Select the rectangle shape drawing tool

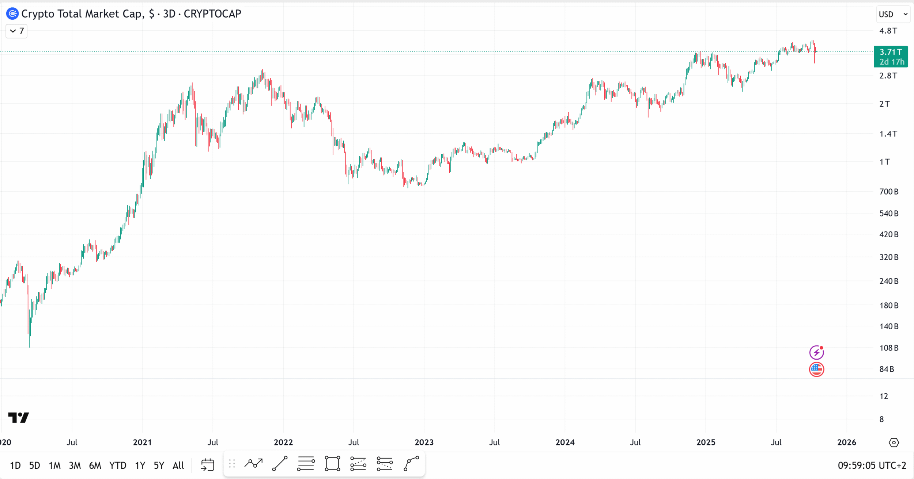coord(332,464)
